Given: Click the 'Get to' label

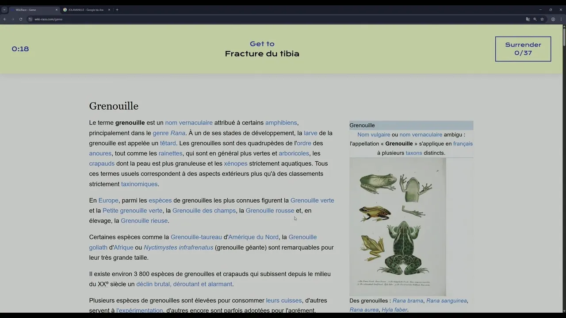Looking at the screenshot, I should (x=262, y=44).
